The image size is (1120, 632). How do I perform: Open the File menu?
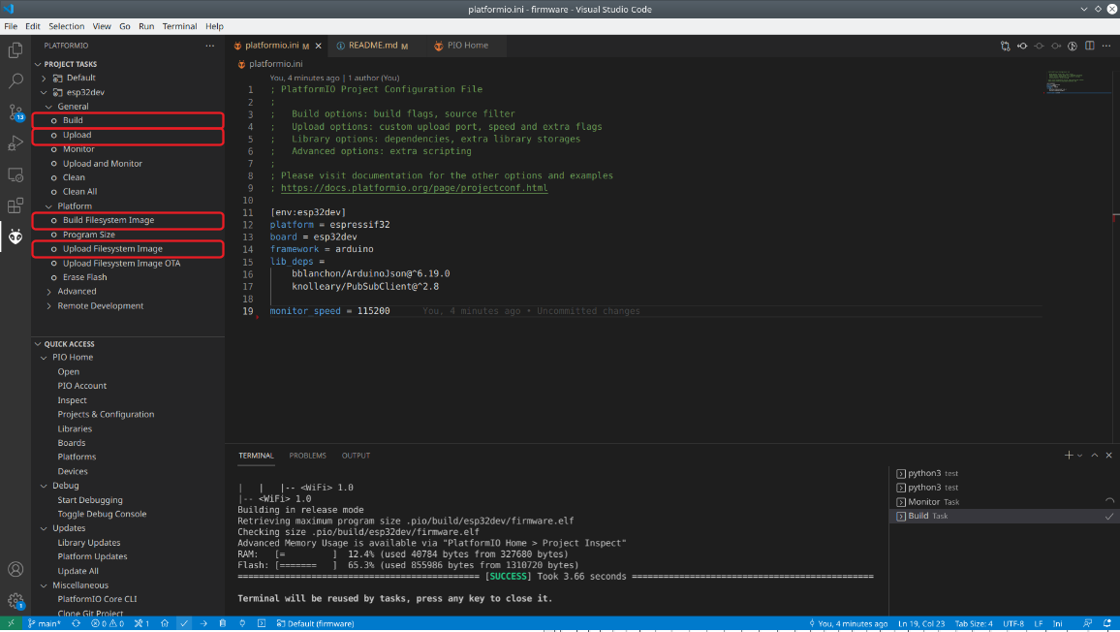[x=11, y=26]
